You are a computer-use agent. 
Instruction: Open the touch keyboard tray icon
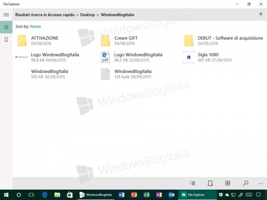click(249, 195)
